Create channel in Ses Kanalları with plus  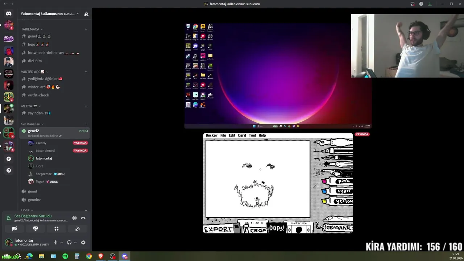(x=86, y=124)
